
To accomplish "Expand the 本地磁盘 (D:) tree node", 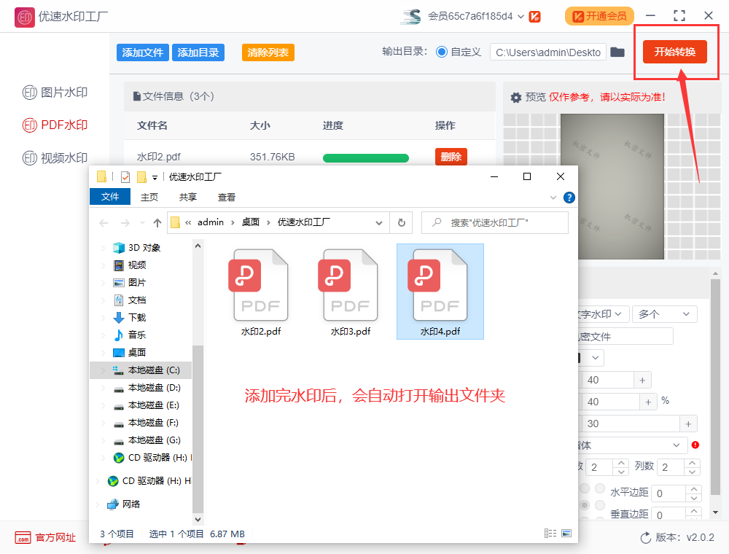I will point(103,388).
